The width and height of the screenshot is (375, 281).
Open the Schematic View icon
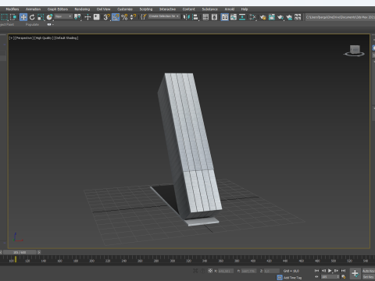[242, 17]
